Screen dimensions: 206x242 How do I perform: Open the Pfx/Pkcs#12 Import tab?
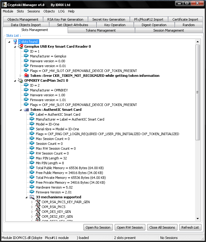[x=149, y=19]
